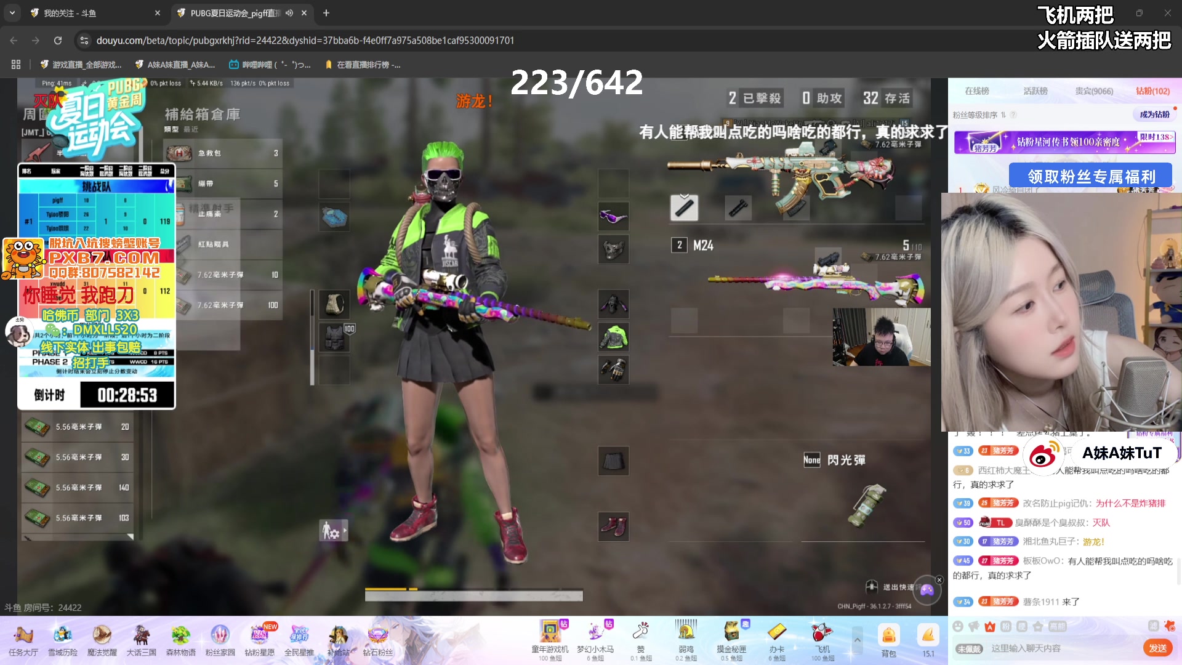The height and width of the screenshot is (665, 1182).
Task: Click the red paint-splash icon beside chat filter
Action: click(x=1170, y=626)
